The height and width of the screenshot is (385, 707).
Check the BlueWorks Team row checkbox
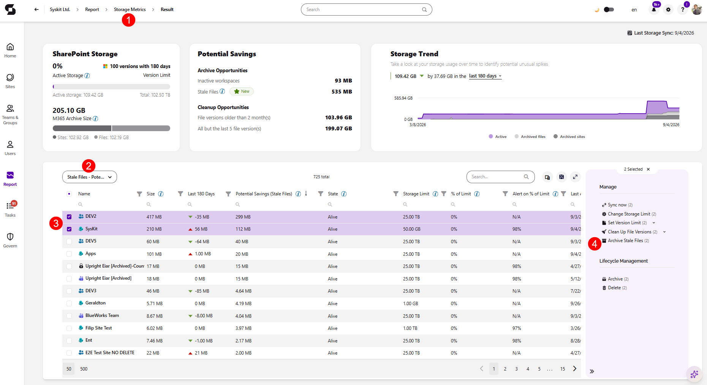(69, 316)
